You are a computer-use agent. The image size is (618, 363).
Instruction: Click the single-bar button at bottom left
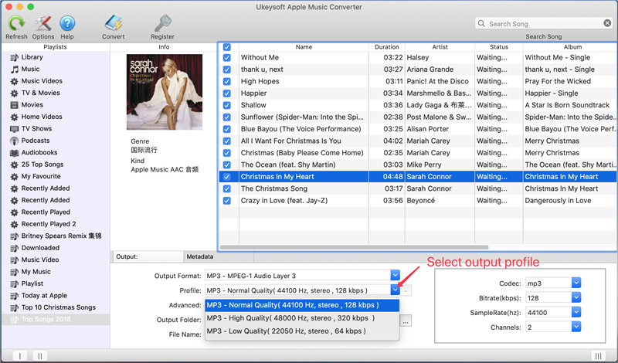point(20,356)
